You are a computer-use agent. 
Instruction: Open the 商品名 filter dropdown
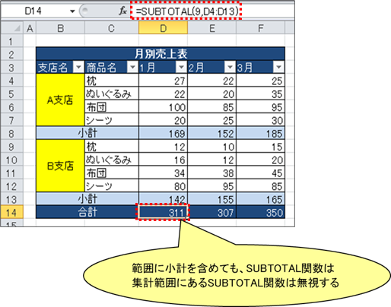pyautogui.click(x=132, y=67)
